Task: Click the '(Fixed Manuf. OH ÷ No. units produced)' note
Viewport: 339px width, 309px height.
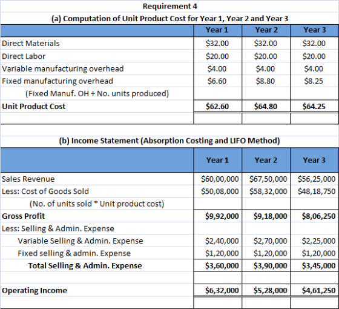Action: [97, 94]
